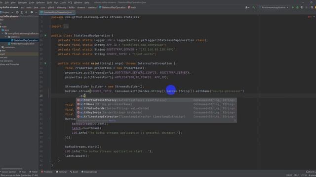
Task: Select the java folder in the project tree
Action: (5, 30)
